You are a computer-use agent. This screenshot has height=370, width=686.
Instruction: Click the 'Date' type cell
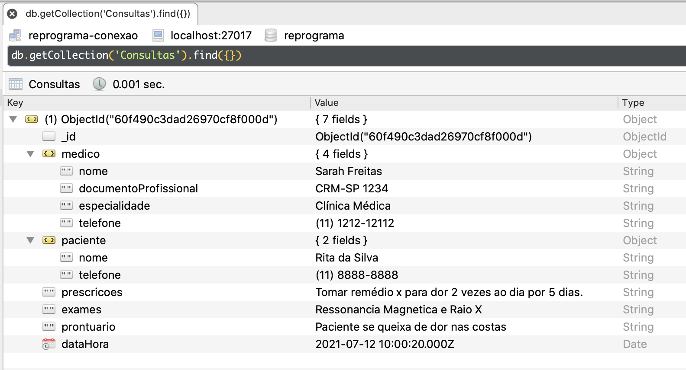point(635,344)
